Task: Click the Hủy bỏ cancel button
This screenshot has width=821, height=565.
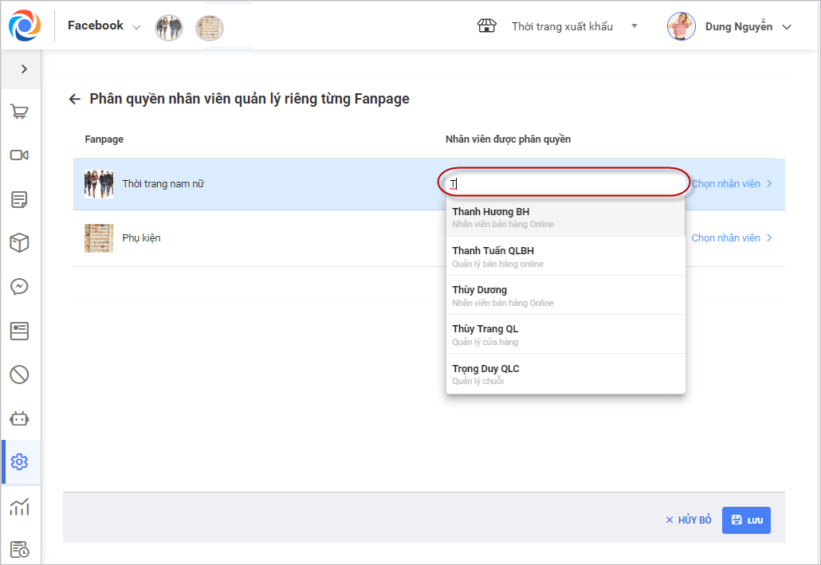Action: [x=689, y=520]
